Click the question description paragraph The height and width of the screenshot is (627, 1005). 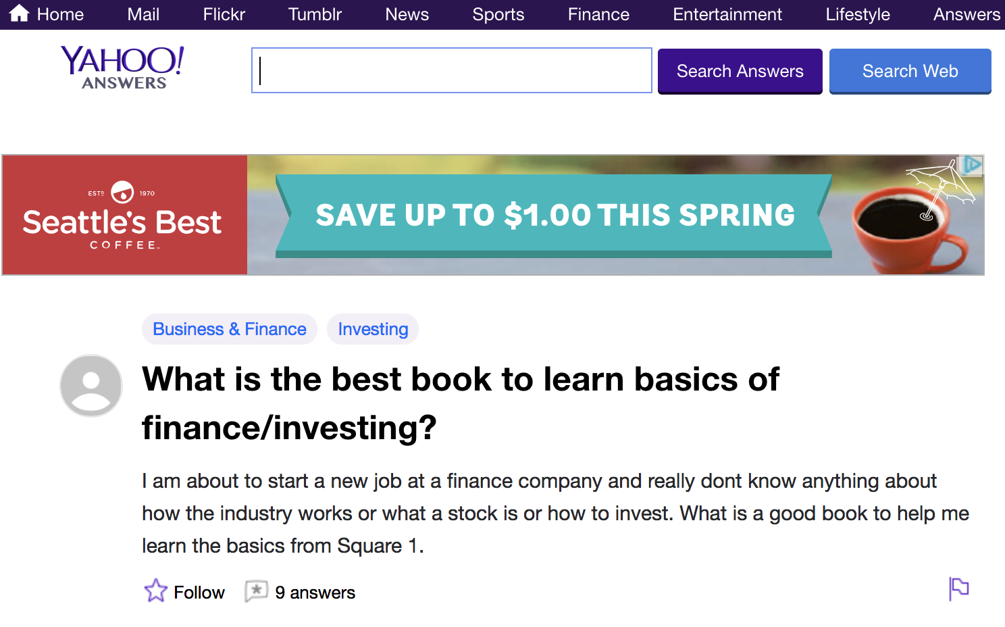point(555,513)
